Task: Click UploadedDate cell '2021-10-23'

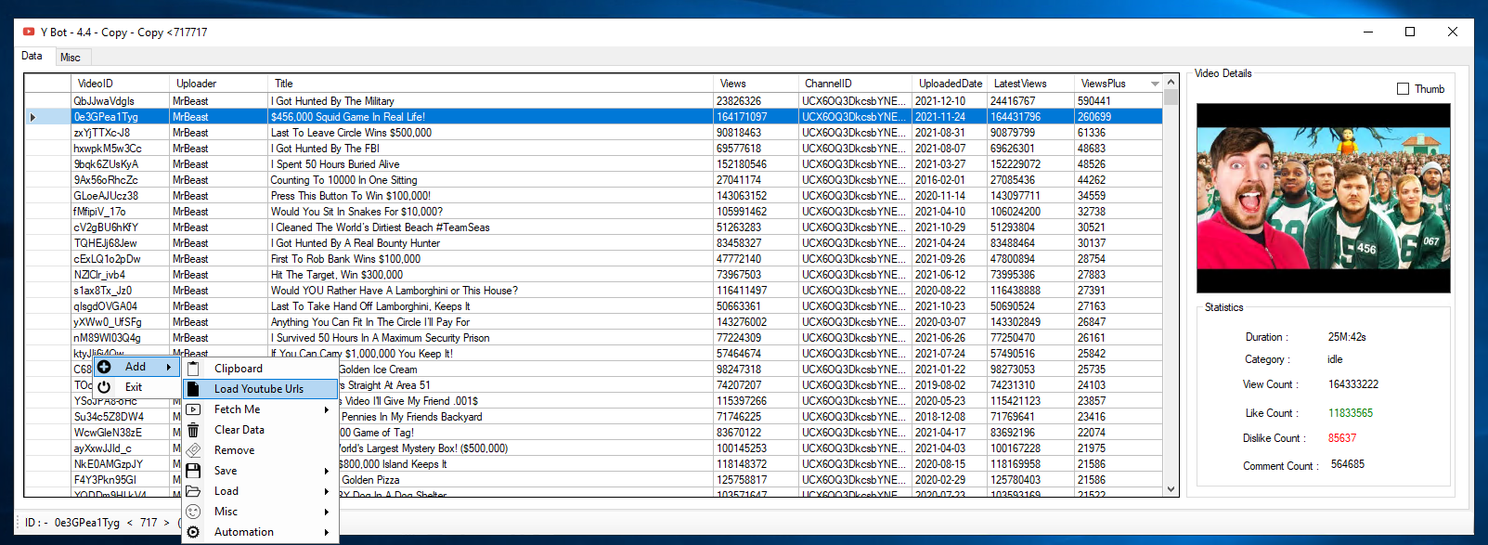Action: (x=950, y=306)
